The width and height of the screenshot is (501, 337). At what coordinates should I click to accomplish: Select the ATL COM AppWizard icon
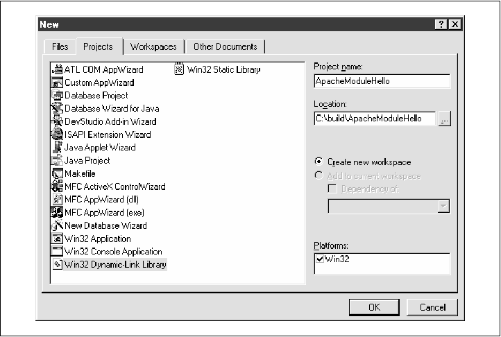coord(58,69)
